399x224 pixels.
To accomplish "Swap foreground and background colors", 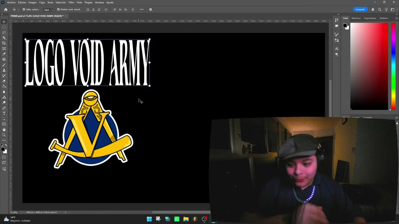I will coord(6,146).
